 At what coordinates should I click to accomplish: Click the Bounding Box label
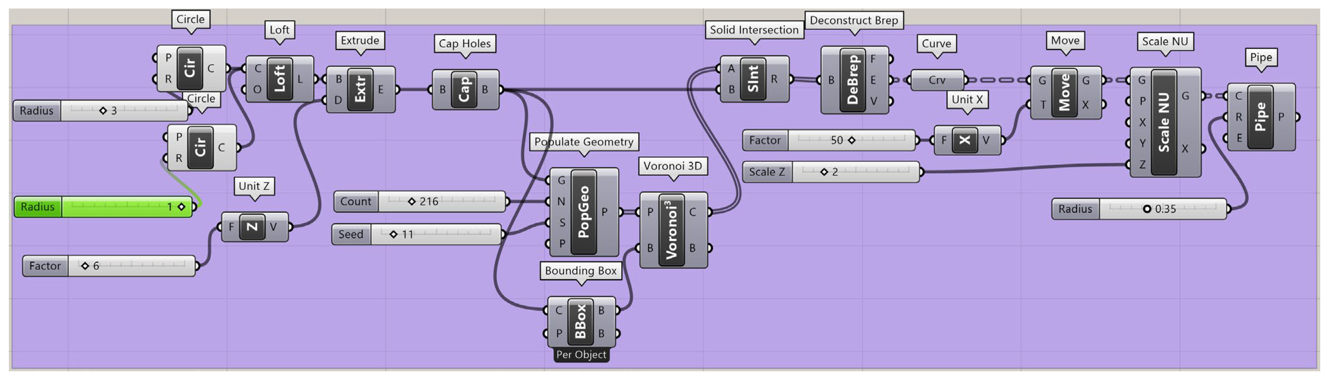pyautogui.click(x=580, y=270)
